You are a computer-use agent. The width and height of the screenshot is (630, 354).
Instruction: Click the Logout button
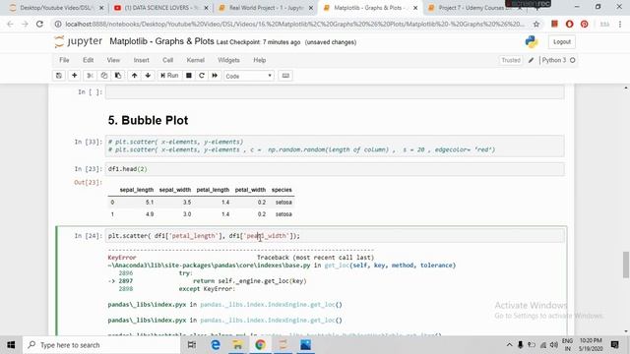coord(562,41)
